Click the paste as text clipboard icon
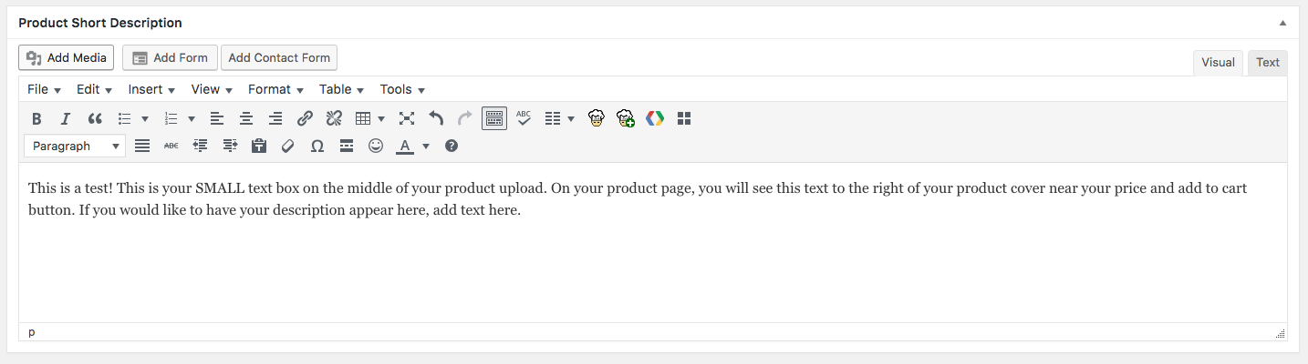Image resolution: width=1308 pixels, height=364 pixels. click(259, 146)
